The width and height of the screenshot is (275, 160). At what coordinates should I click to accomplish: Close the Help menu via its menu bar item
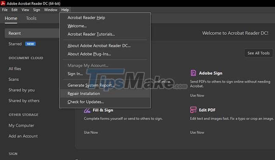point(65,10)
